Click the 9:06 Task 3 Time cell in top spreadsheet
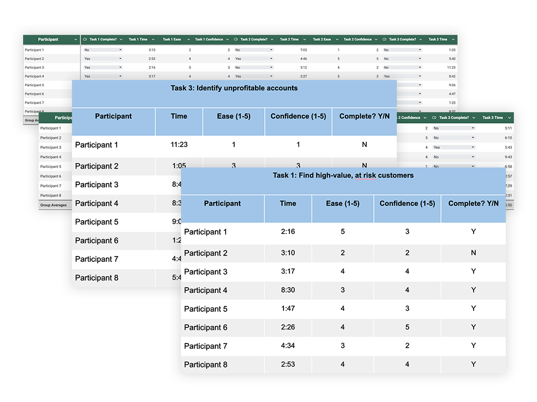The image size is (537, 402). 452,85
